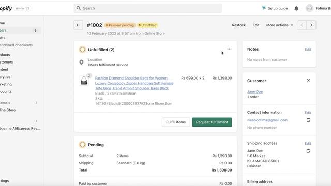Image resolution: width=331 pixels, height=186 pixels.
Task: Open the Jane Doe customer link
Action: (x=255, y=92)
